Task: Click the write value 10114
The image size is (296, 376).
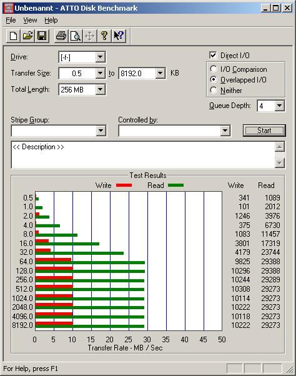Action: coord(240,299)
